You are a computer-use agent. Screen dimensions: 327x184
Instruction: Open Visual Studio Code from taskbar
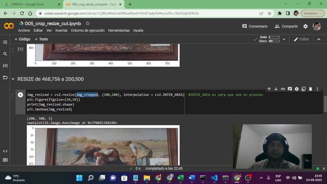pyautogui.click(x=214, y=178)
